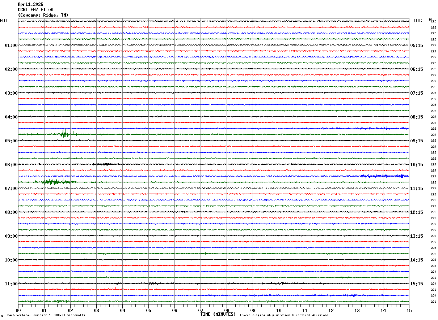Click minute tick label "14" on bottom axis
This screenshot has width=438, height=320.
pyautogui.click(x=383, y=310)
